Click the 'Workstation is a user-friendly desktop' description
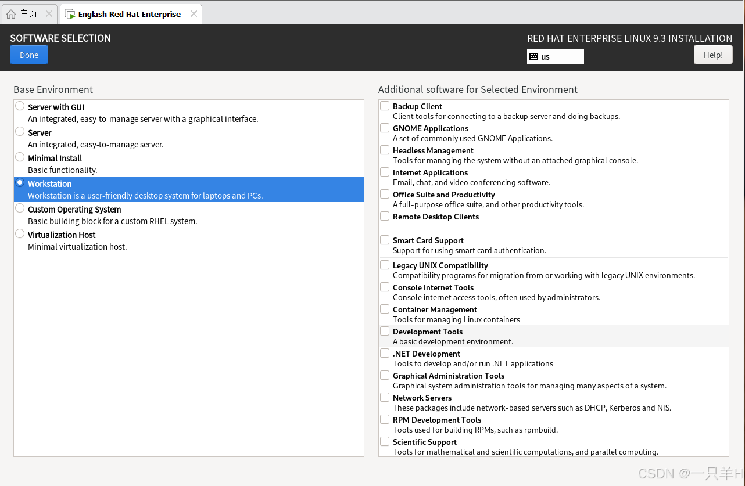745x486 pixels. pyautogui.click(x=145, y=196)
